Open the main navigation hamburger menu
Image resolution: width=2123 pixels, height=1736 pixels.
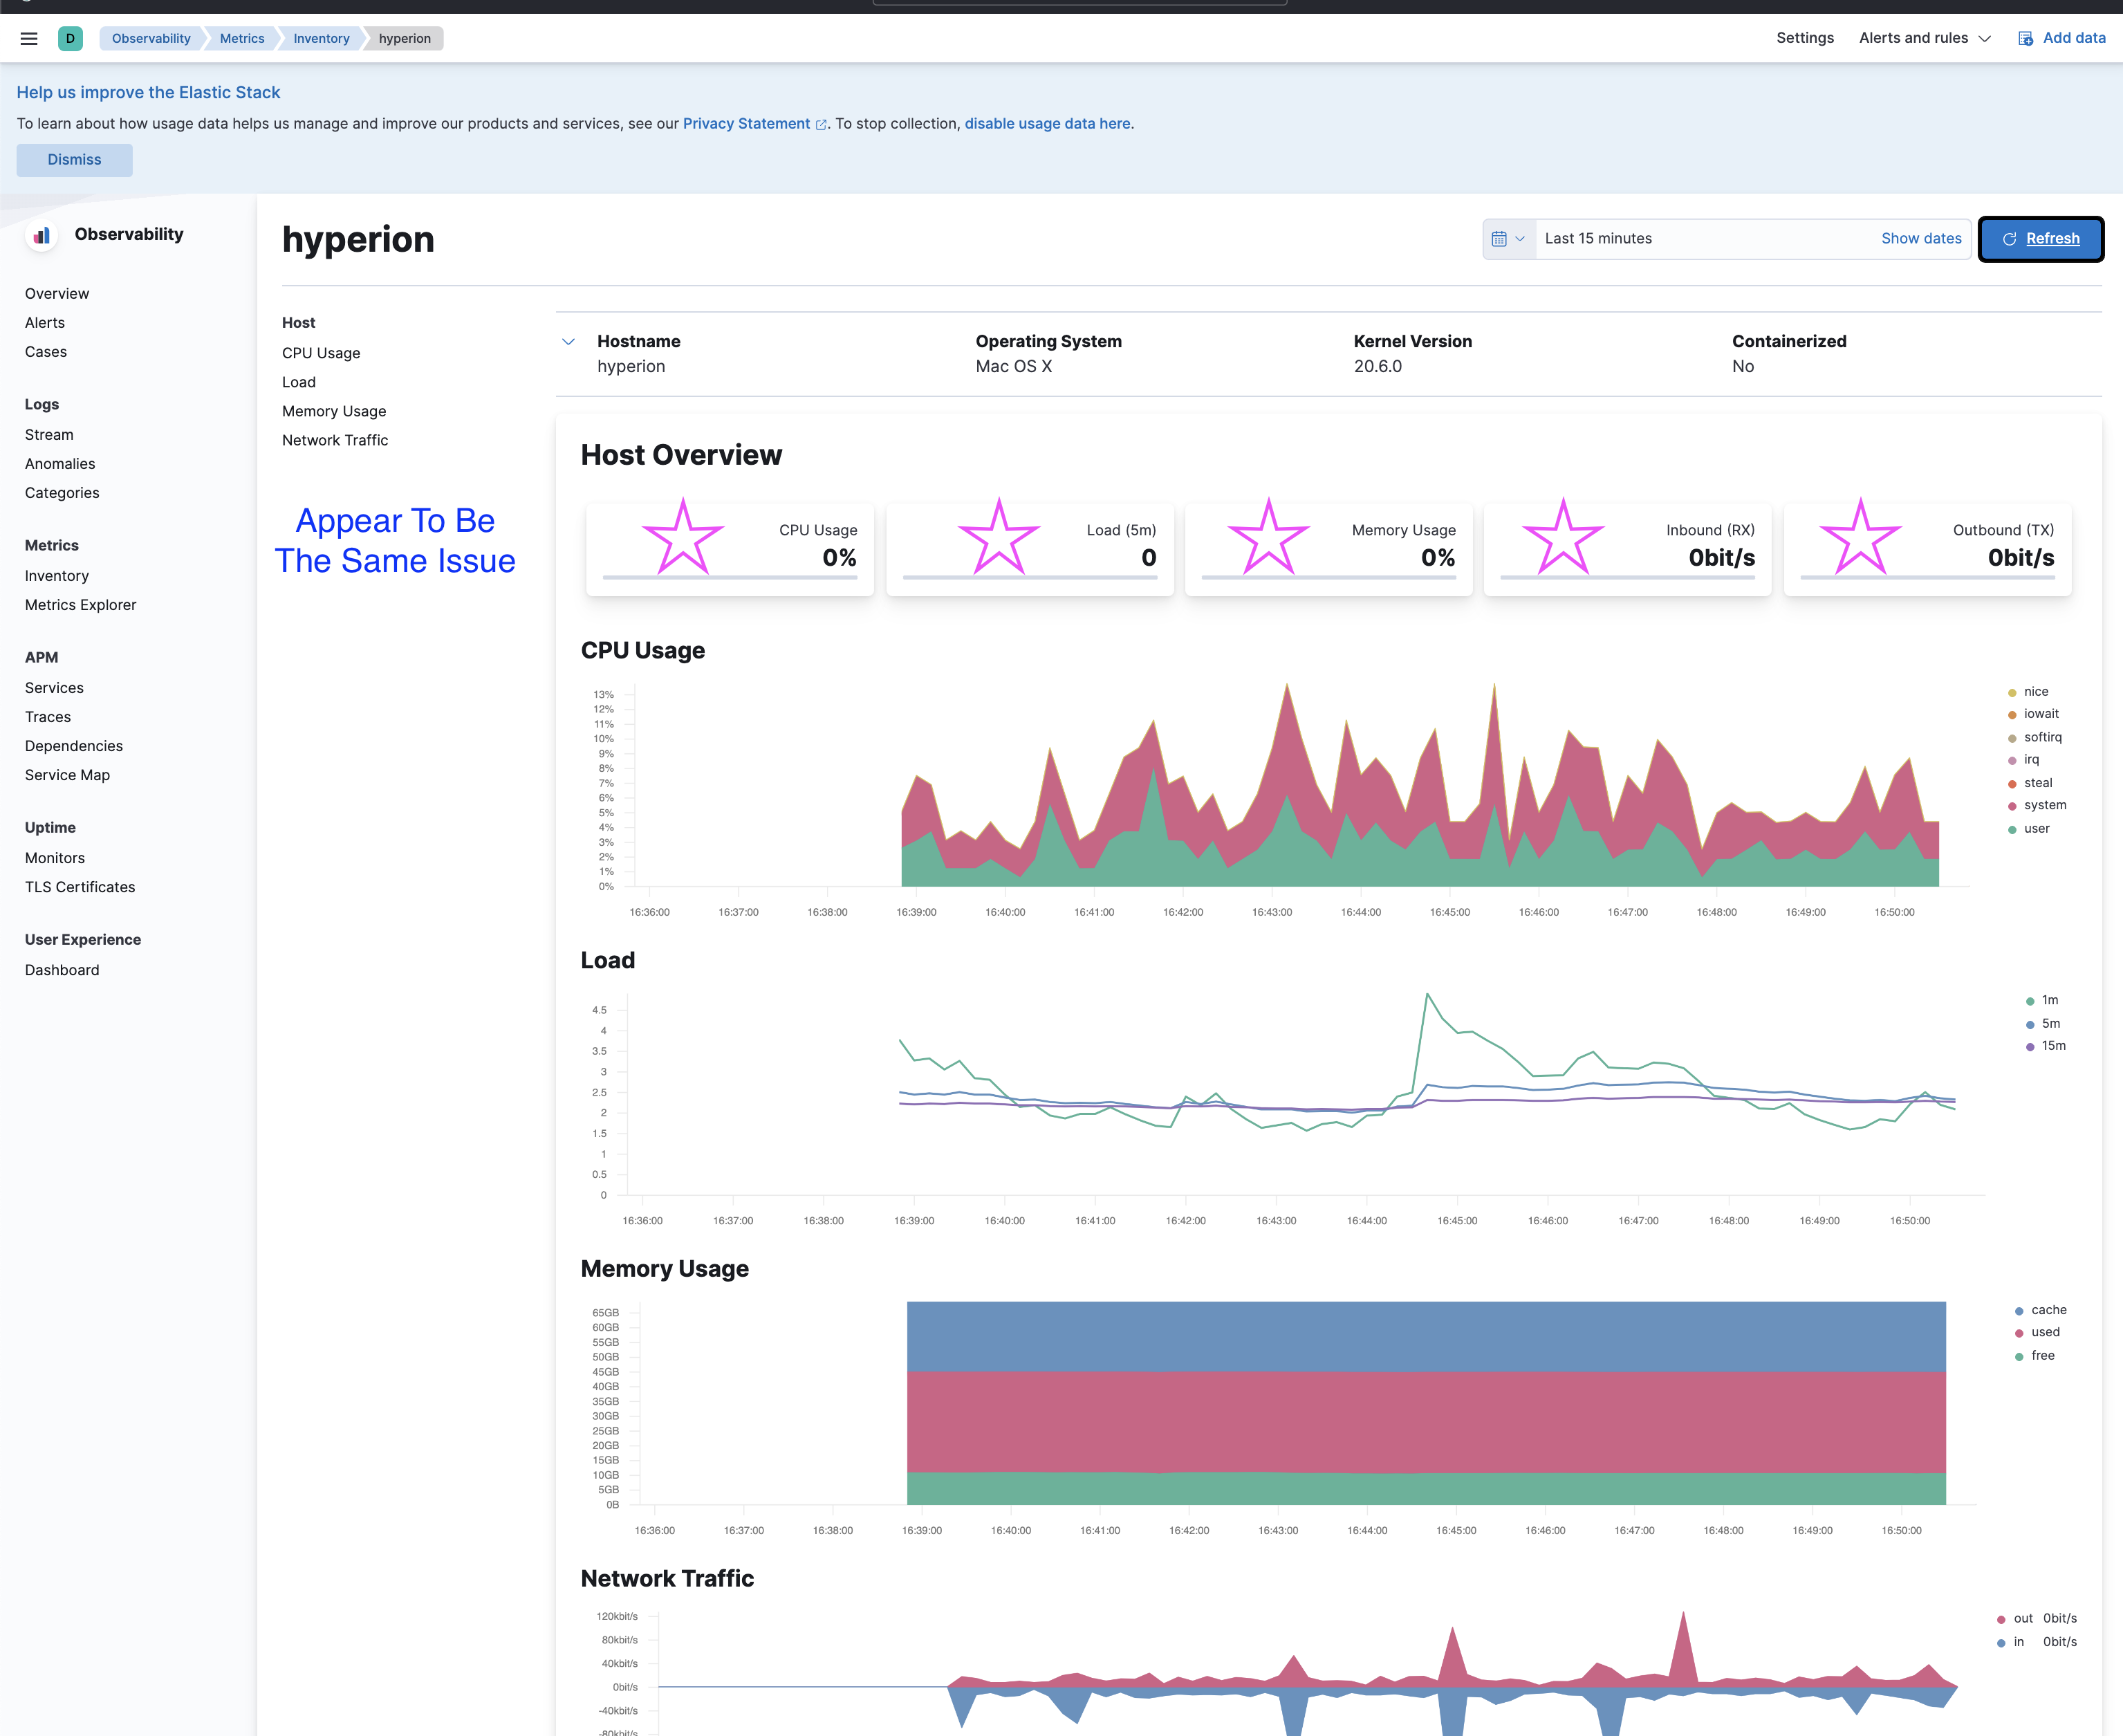[x=28, y=38]
